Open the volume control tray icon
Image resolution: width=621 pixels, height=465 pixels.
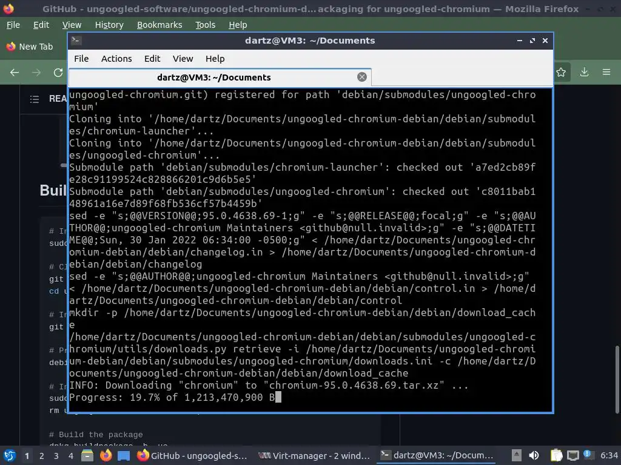click(x=534, y=455)
